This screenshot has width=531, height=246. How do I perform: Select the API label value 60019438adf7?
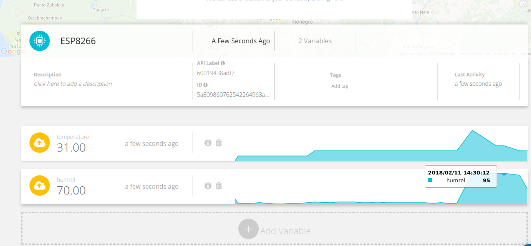(216, 73)
